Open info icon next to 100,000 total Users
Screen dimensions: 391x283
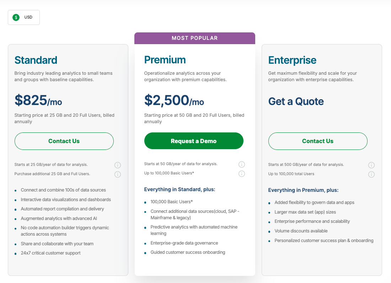371,174
